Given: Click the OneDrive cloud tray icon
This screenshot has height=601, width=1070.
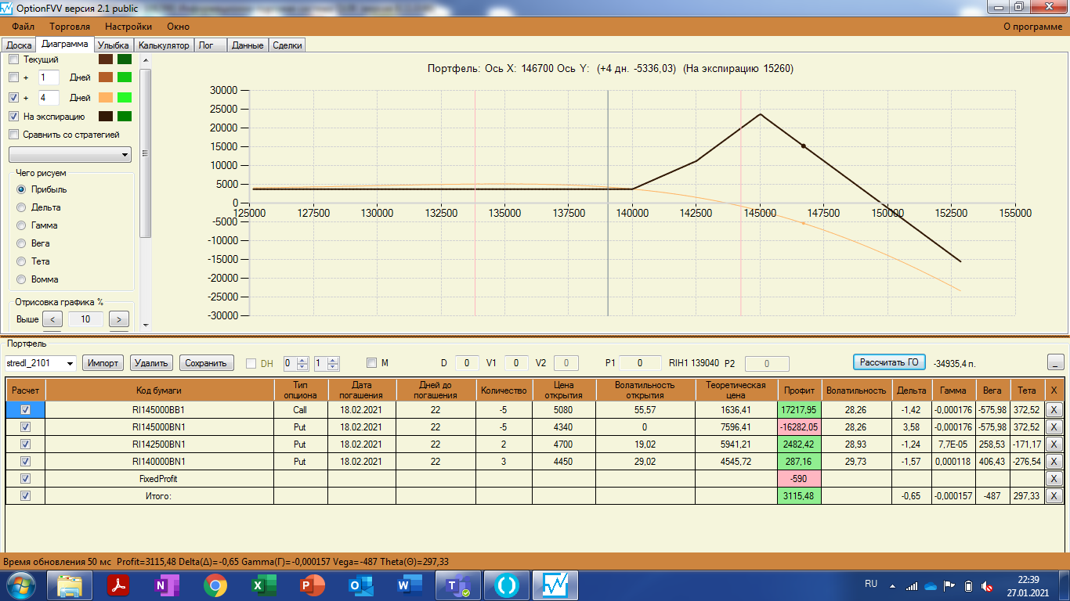Looking at the screenshot, I should pos(931,585).
